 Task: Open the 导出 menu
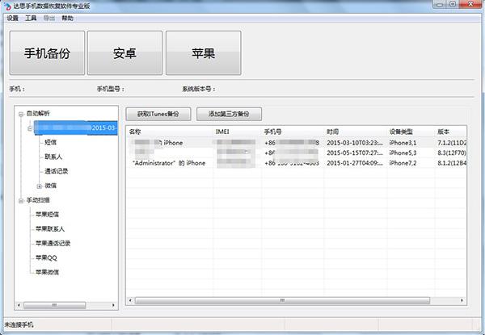click(x=48, y=19)
